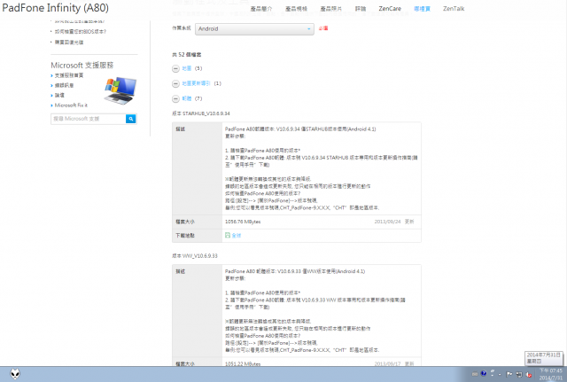
Task: Collapse the 地圖更新導引 (1) category
Action: (175, 83)
